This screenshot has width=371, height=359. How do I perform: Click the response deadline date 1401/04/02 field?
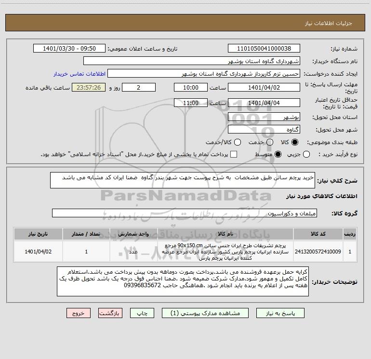264,87
